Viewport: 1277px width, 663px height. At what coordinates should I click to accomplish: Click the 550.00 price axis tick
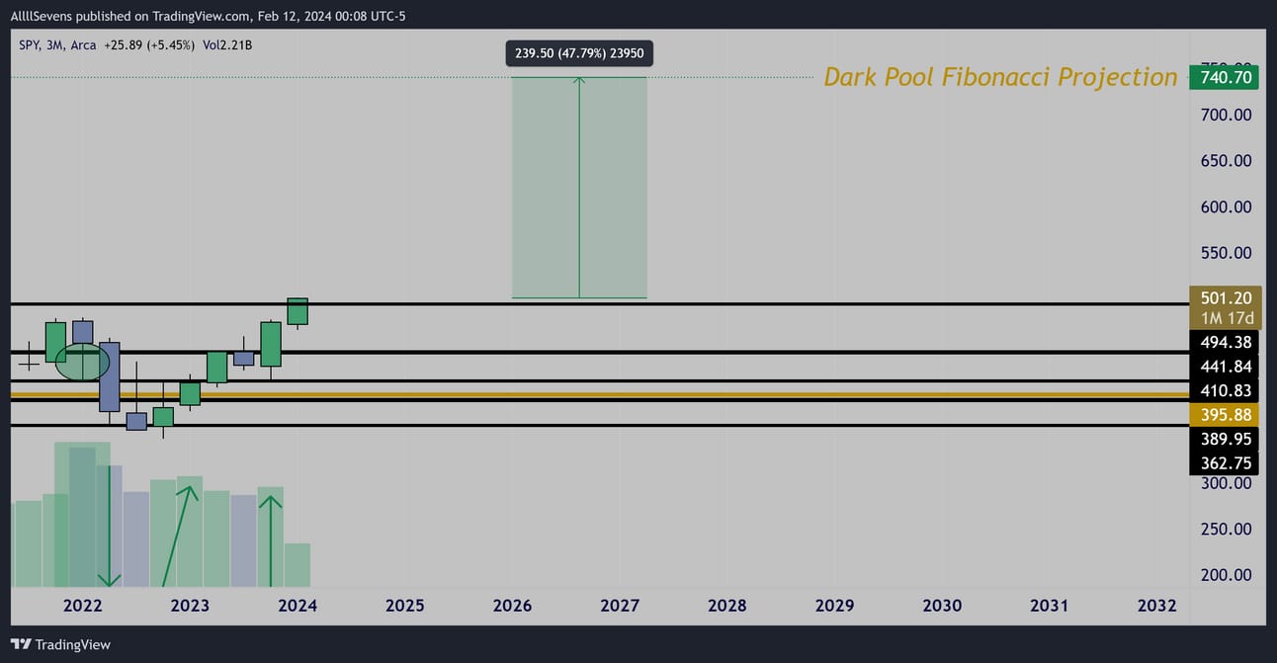click(1226, 253)
